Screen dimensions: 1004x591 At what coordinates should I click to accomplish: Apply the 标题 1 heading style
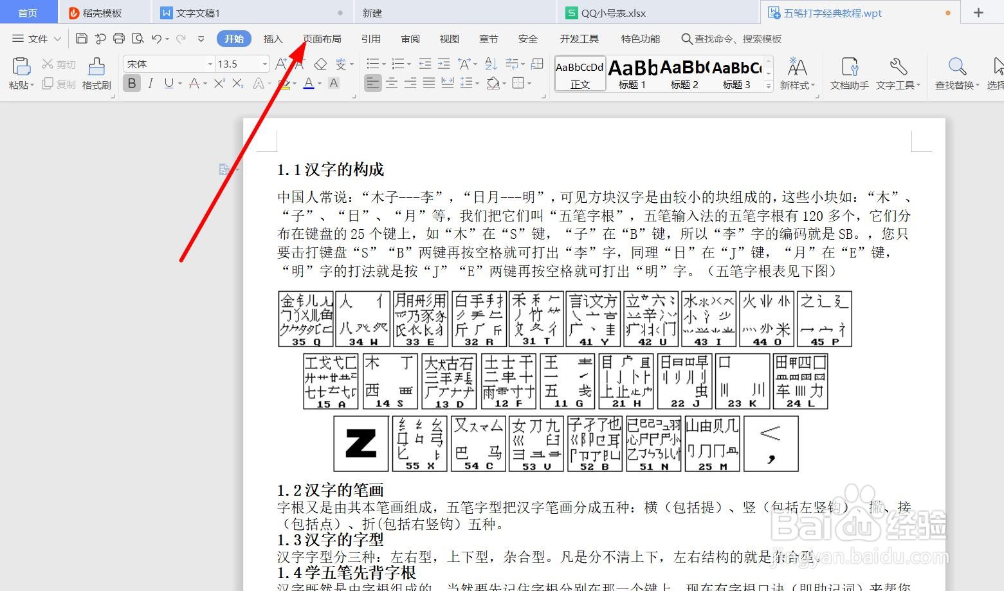(x=632, y=73)
